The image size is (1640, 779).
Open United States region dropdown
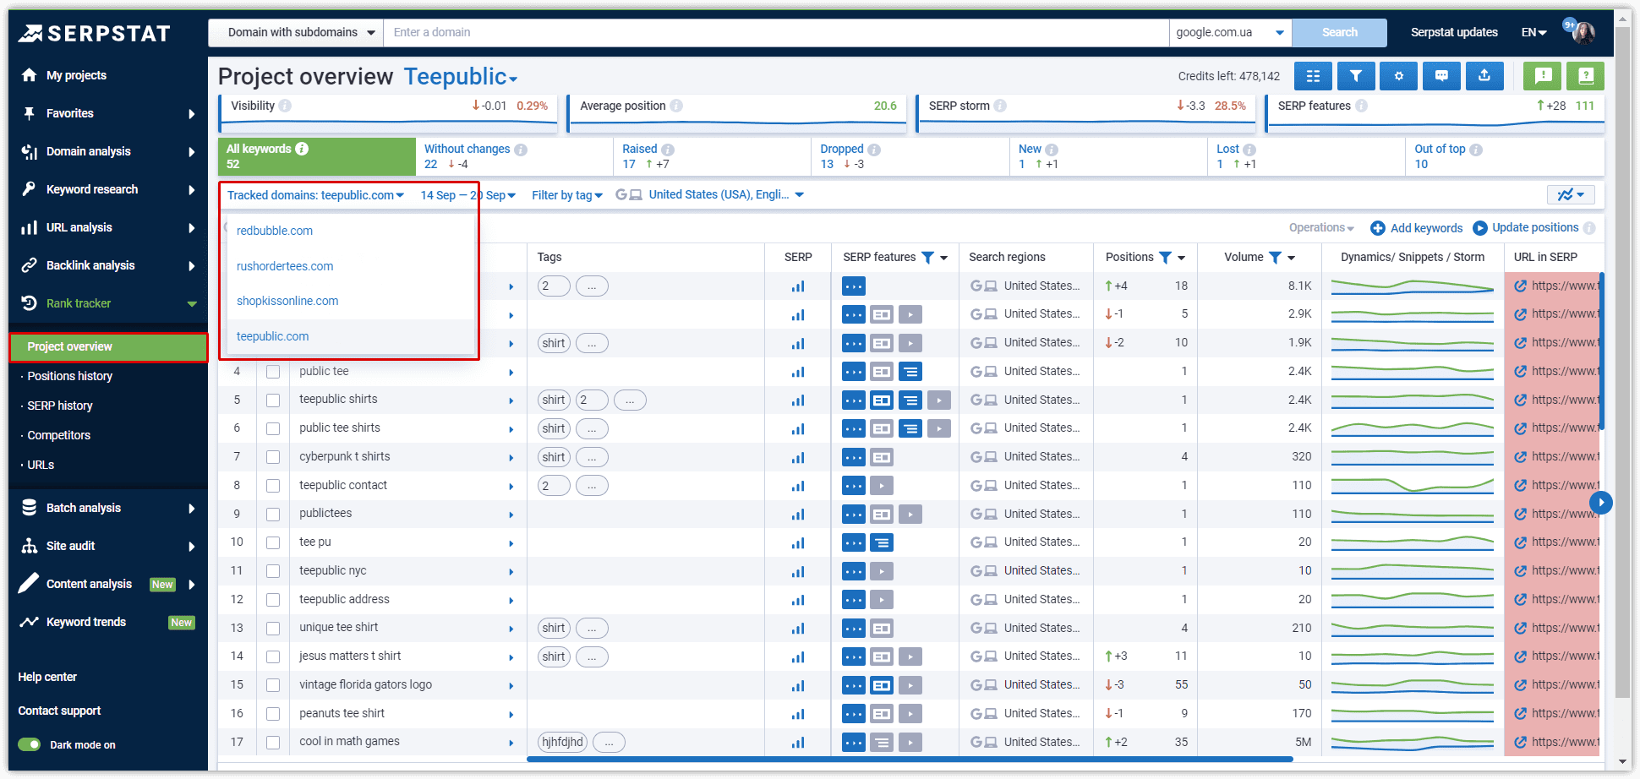726,194
